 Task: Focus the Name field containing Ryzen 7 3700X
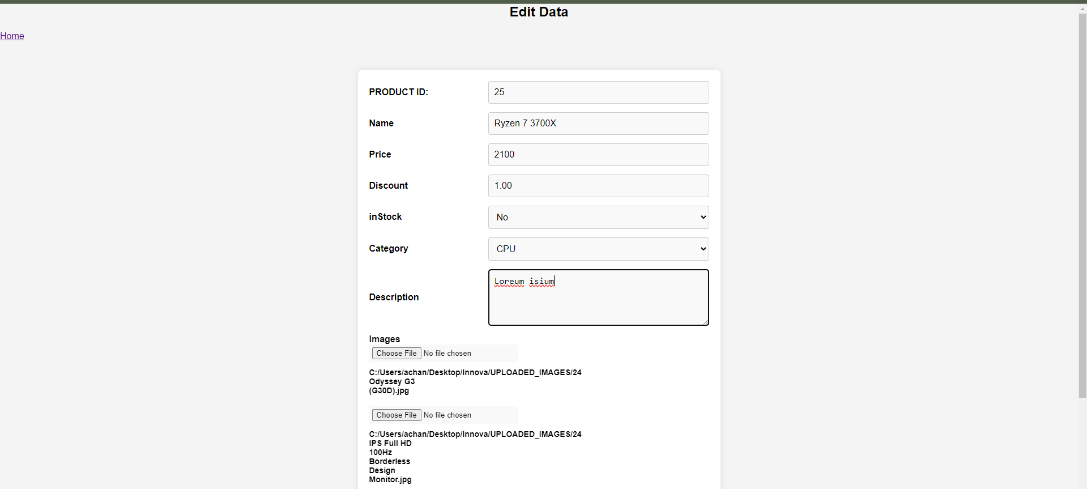pos(598,124)
